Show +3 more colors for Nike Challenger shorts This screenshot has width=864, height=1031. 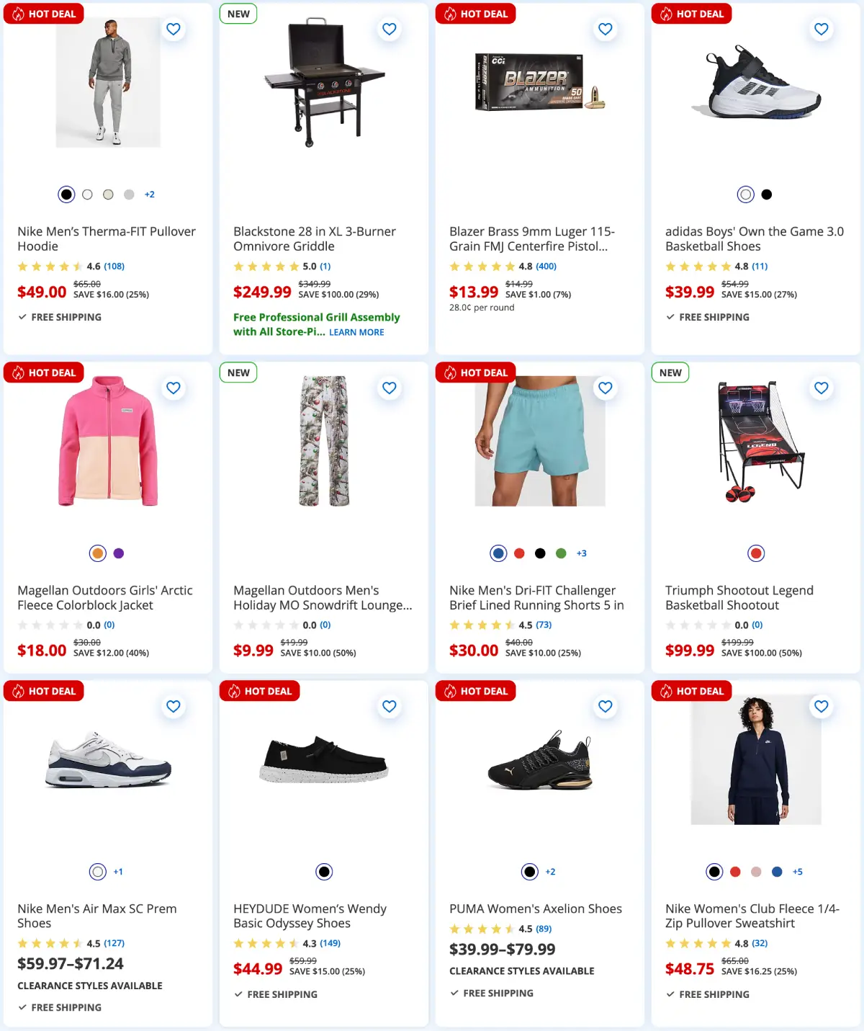pyautogui.click(x=582, y=553)
